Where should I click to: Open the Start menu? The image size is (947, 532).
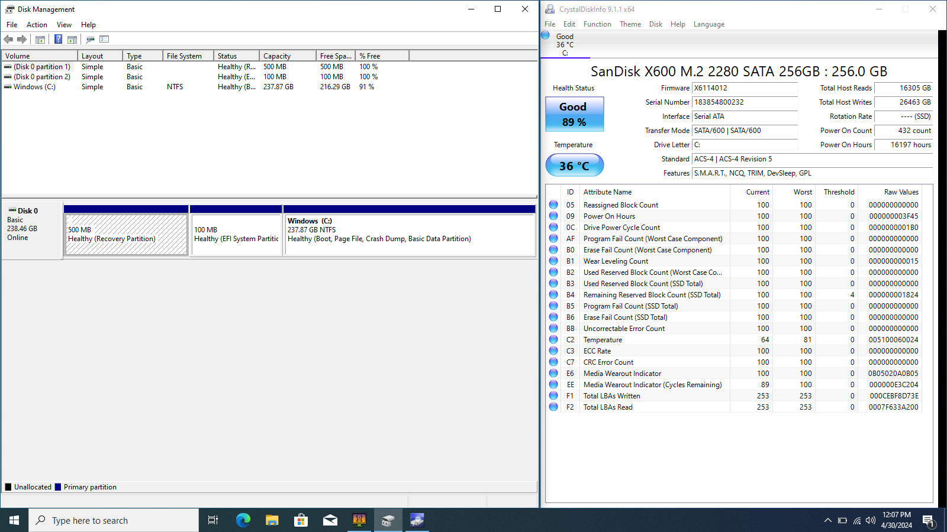(x=14, y=520)
